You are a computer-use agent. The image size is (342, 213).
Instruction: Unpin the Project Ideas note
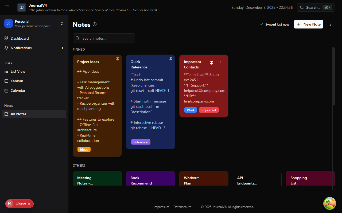[118, 59]
